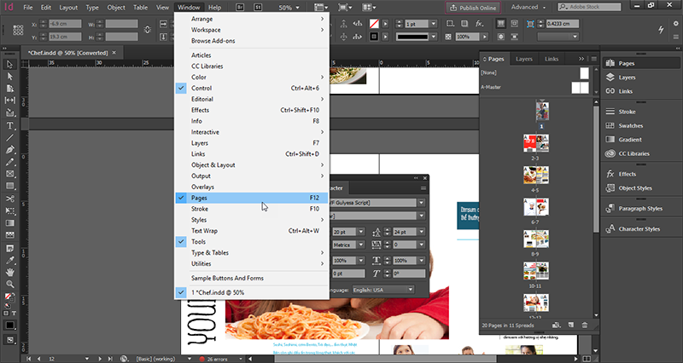This screenshot has width=683, height=363.
Task: Uncheck Tools in Window menu
Action: pos(251,242)
